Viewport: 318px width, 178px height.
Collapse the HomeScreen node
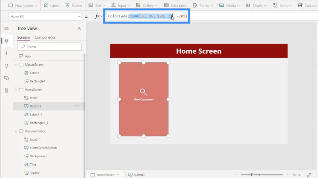tap(16, 90)
